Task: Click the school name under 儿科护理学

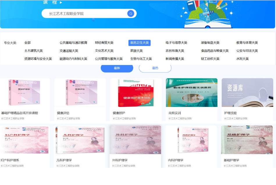Action: pos(68,166)
